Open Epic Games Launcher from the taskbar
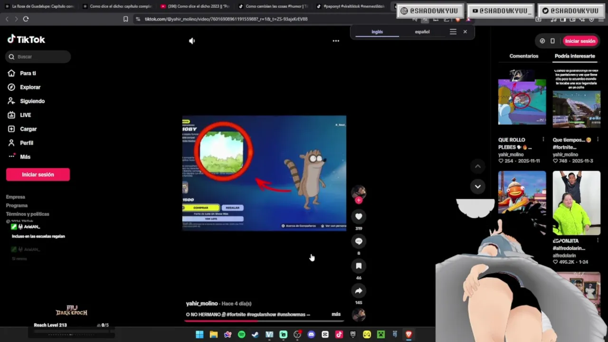The width and height of the screenshot is (608, 342). (353, 334)
